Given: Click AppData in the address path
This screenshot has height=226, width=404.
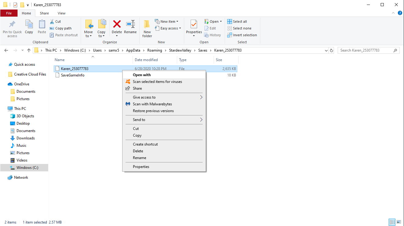Looking at the screenshot, I should 133,50.
